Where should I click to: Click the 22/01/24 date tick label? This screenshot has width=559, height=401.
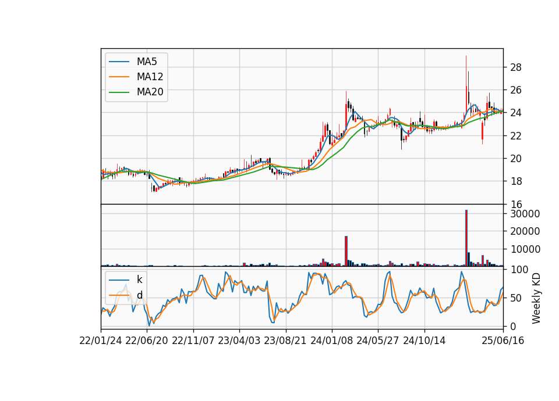101,341
